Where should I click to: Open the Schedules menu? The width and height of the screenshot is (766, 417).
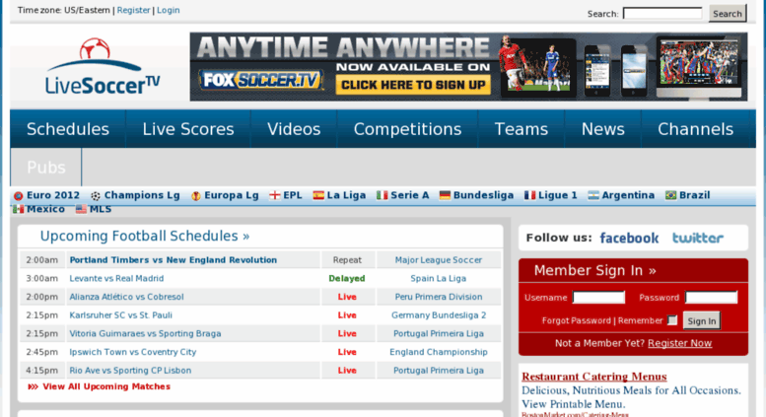click(68, 129)
